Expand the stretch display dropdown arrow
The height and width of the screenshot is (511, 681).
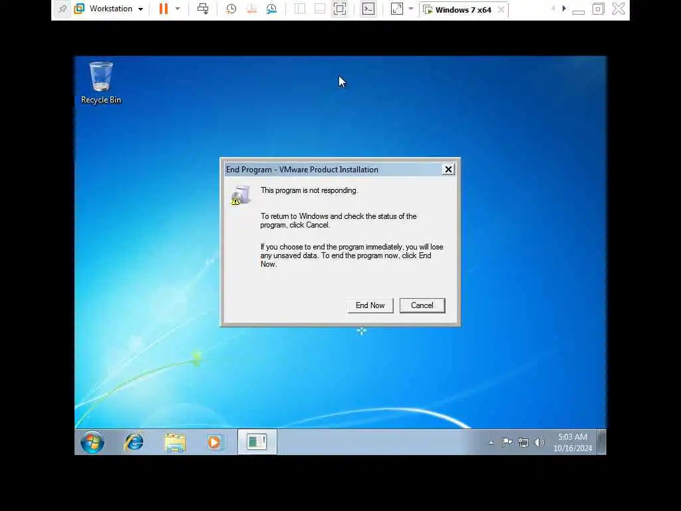[x=411, y=9]
